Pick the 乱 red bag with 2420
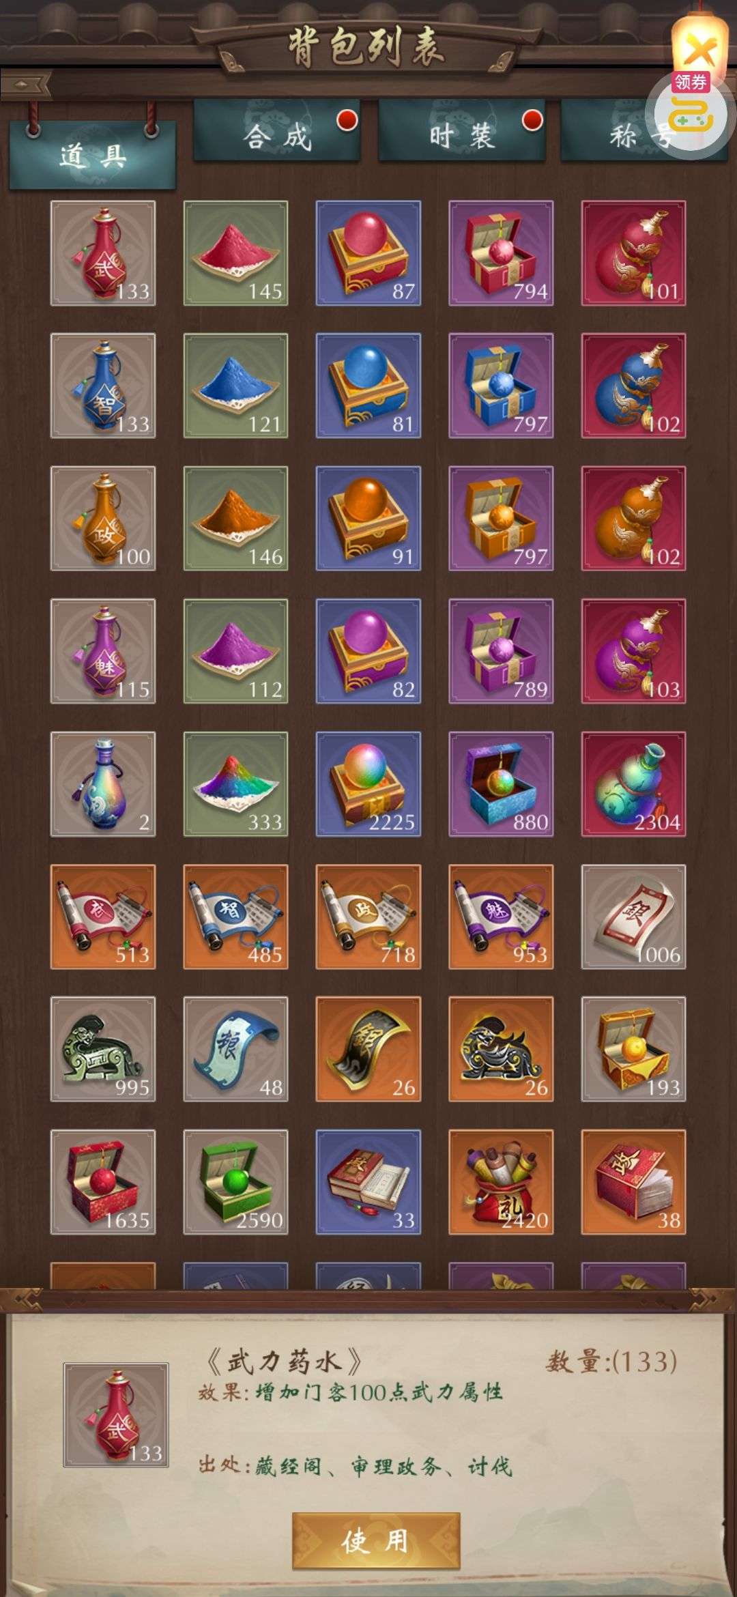Viewport: 737px width, 1597px height. [x=501, y=1182]
